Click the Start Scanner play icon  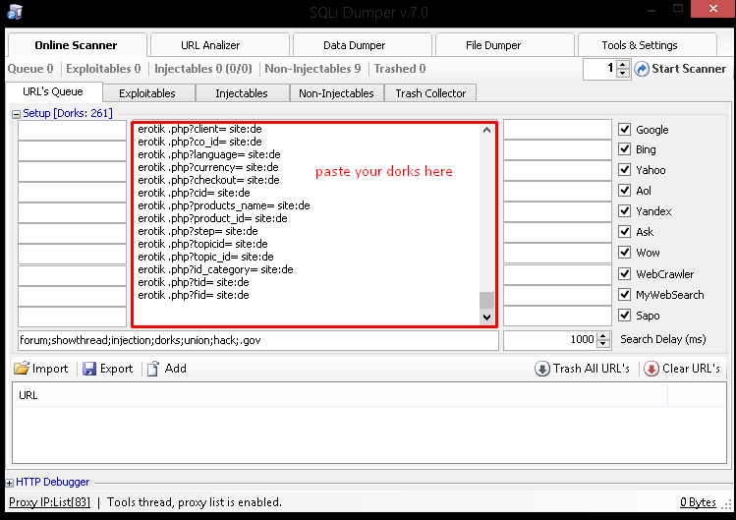pos(642,69)
